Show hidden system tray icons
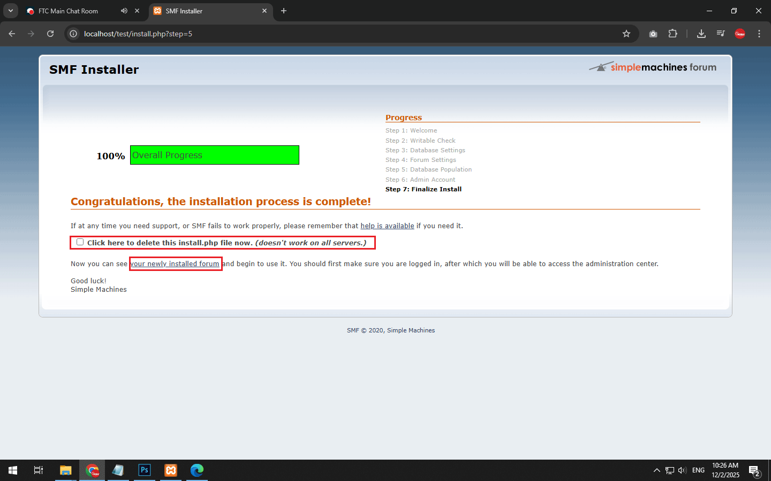Viewport: 771px width, 481px height. point(656,470)
